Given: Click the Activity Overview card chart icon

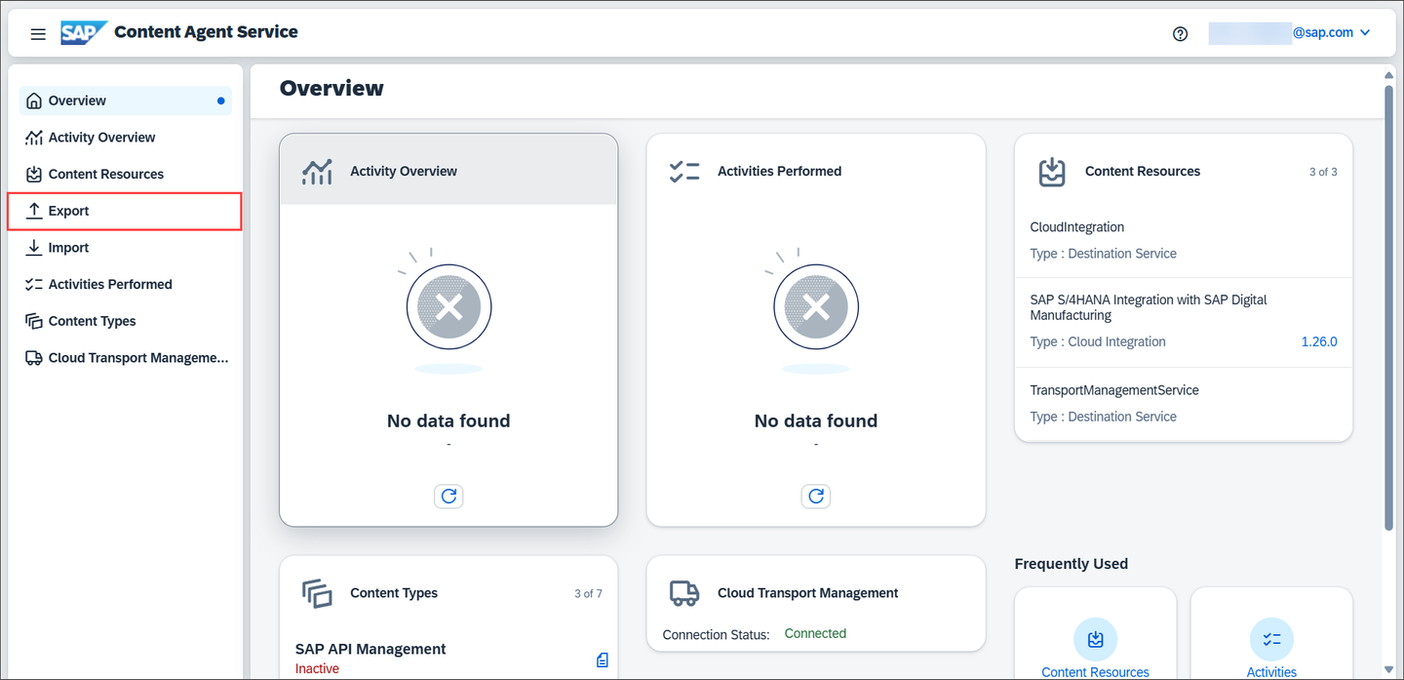Looking at the screenshot, I should pos(317,172).
